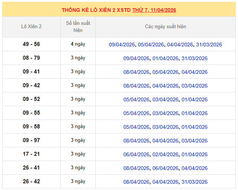Open 04/04/2026 link in 26 - 42 row

165,182
